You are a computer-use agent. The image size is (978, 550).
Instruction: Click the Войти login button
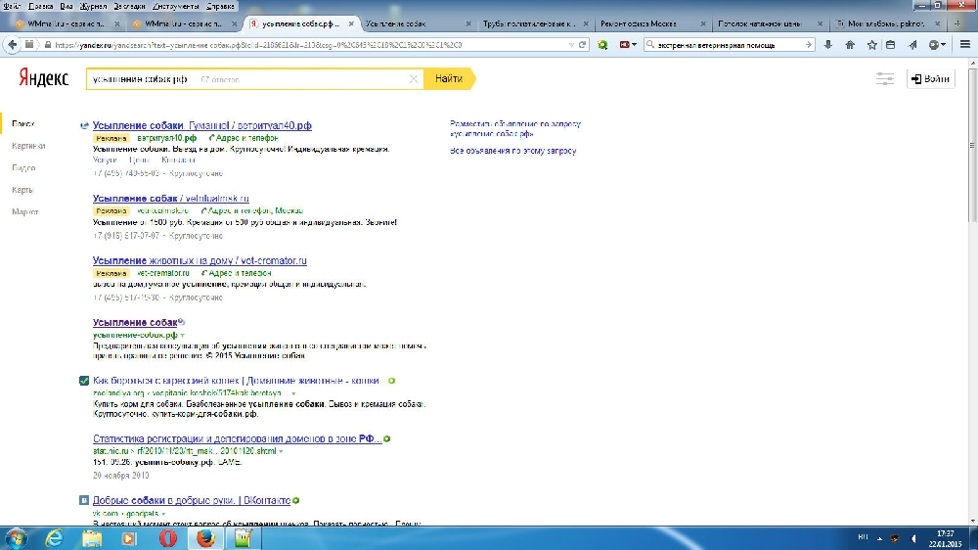pos(930,78)
